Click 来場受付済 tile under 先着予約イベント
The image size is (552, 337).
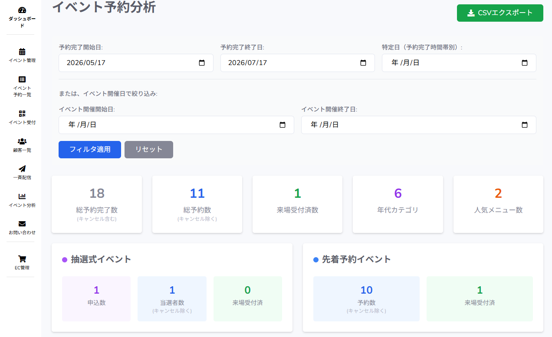(480, 299)
